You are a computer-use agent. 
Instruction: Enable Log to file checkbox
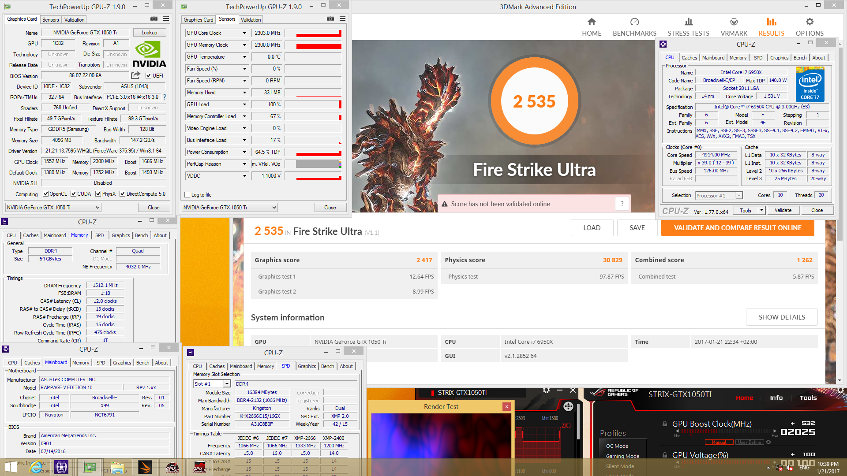(187, 195)
